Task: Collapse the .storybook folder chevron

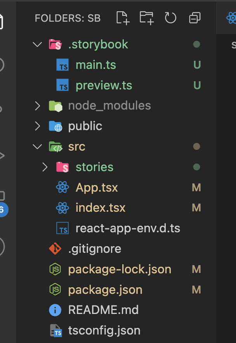Action: click(38, 45)
